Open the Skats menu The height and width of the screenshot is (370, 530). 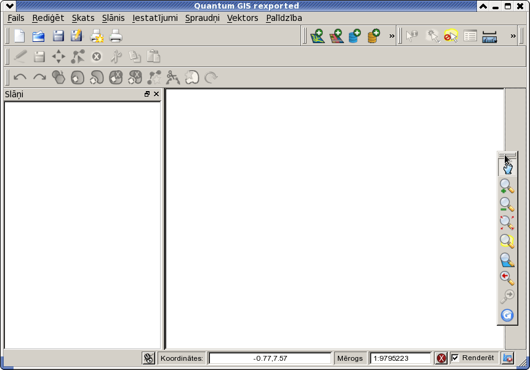pyautogui.click(x=83, y=18)
